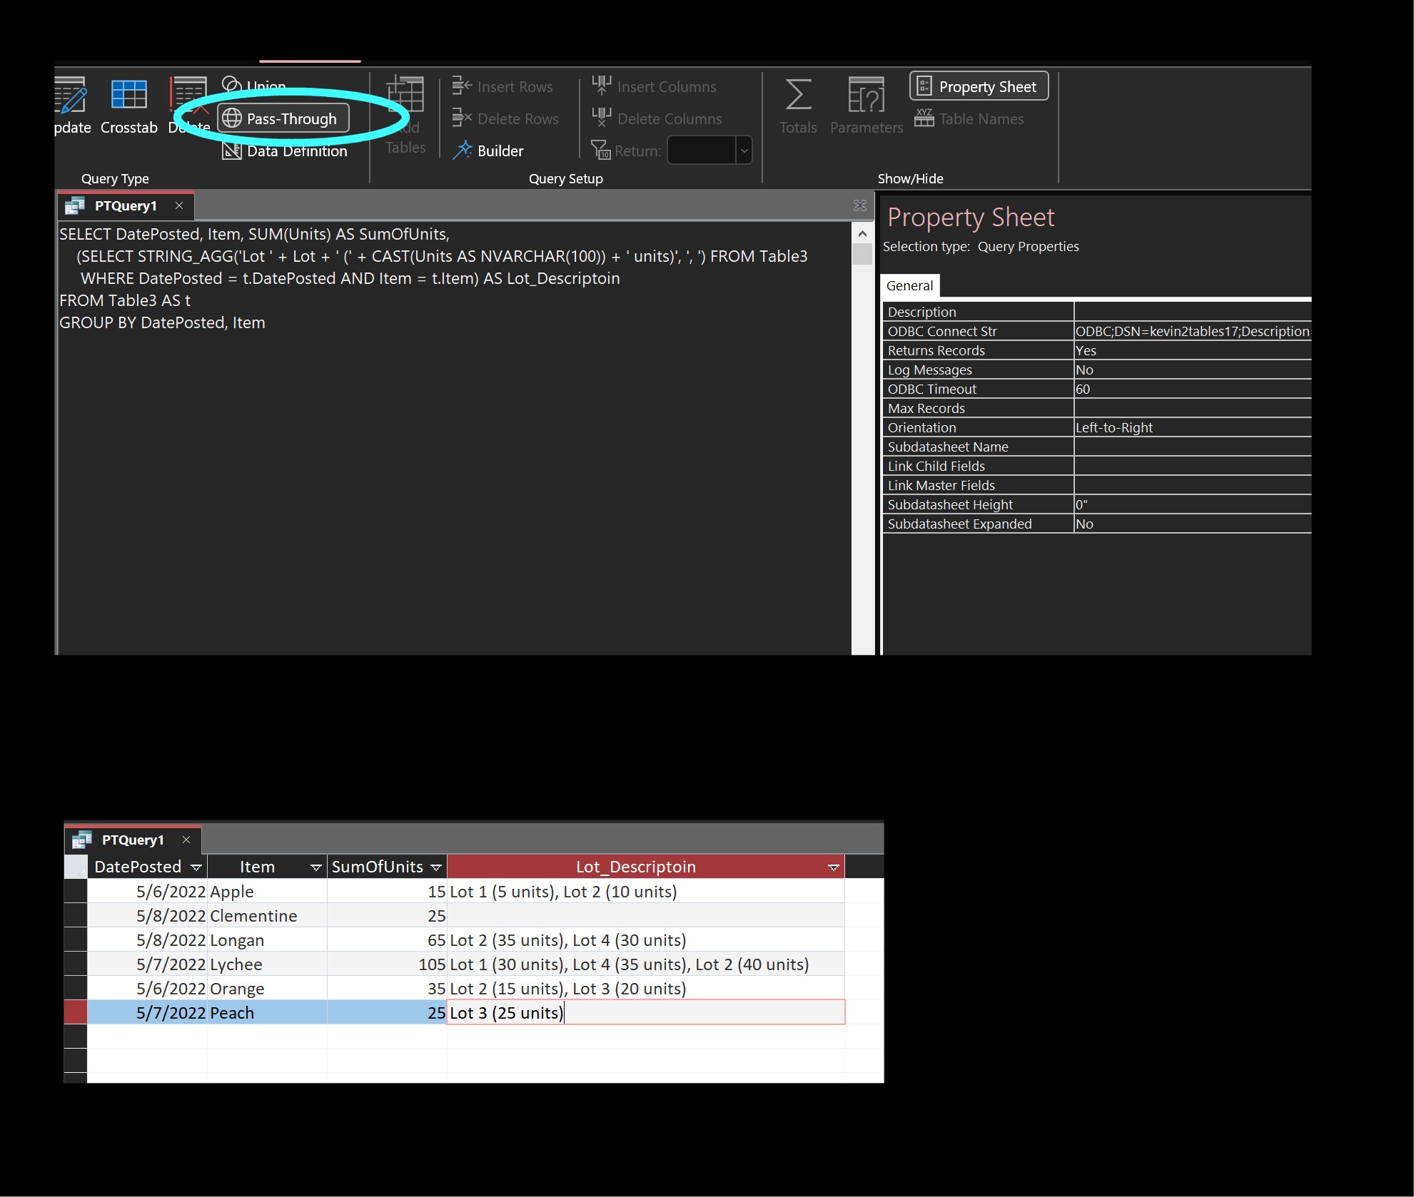Select the PTQuery1 SQL editor tab
The width and height of the screenshot is (1414, 1197).
point(125,206)
